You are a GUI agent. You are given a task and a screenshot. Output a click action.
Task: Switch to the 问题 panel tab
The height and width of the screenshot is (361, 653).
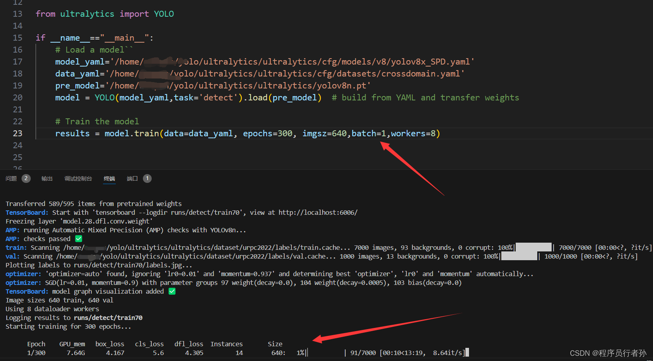tap(10, 178)
